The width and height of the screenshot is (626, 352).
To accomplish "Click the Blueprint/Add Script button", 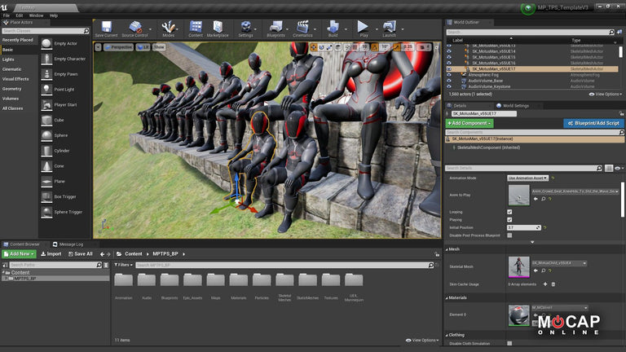I will [x=591, y=123].
